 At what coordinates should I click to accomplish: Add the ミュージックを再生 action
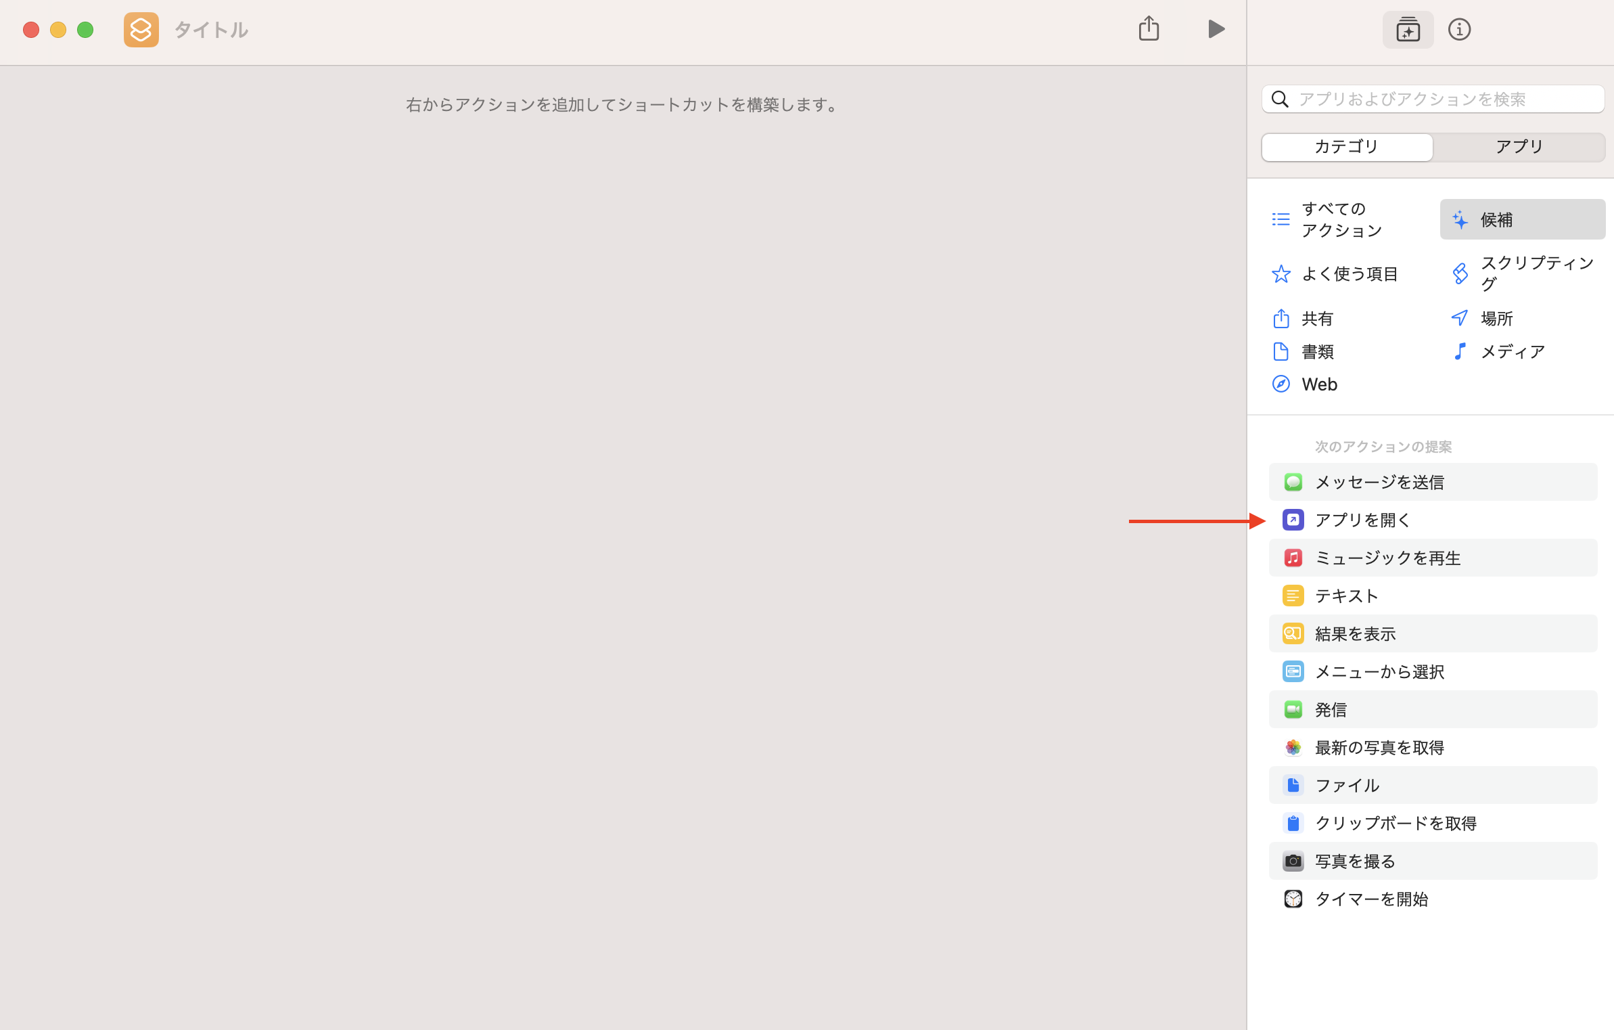[x=1387, y=558]
